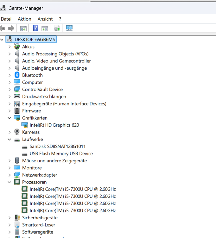Expand the Computer category

pos(10,82)
